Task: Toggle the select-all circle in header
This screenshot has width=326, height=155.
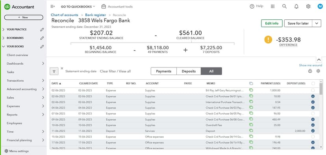Action: coord(313,84)
